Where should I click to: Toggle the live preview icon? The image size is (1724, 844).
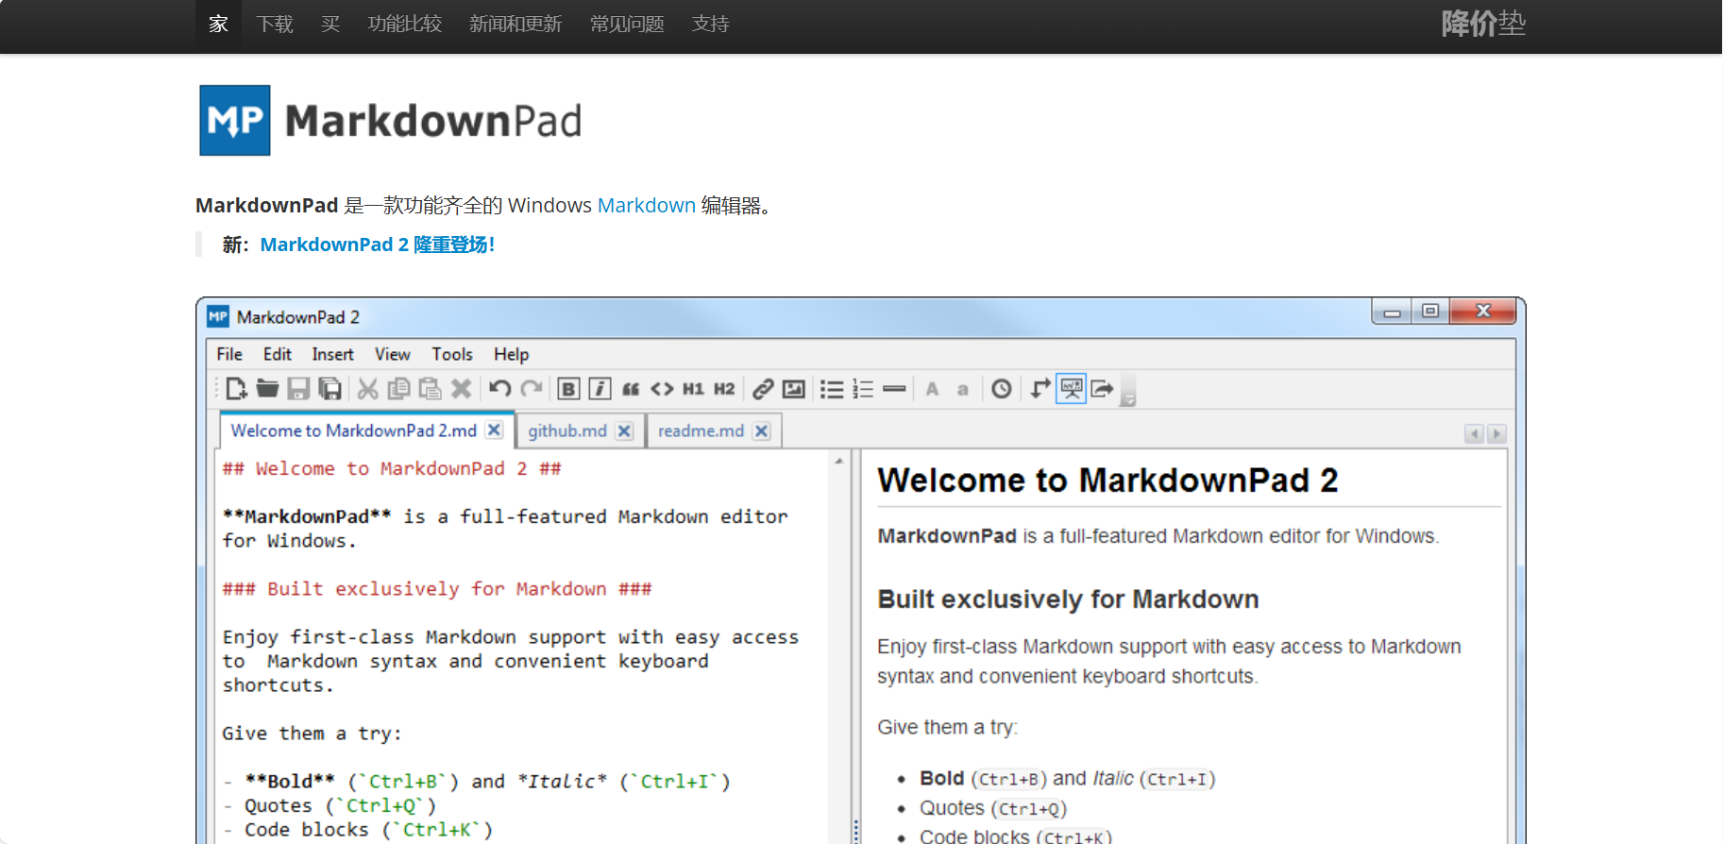(x=1071, y=389)
